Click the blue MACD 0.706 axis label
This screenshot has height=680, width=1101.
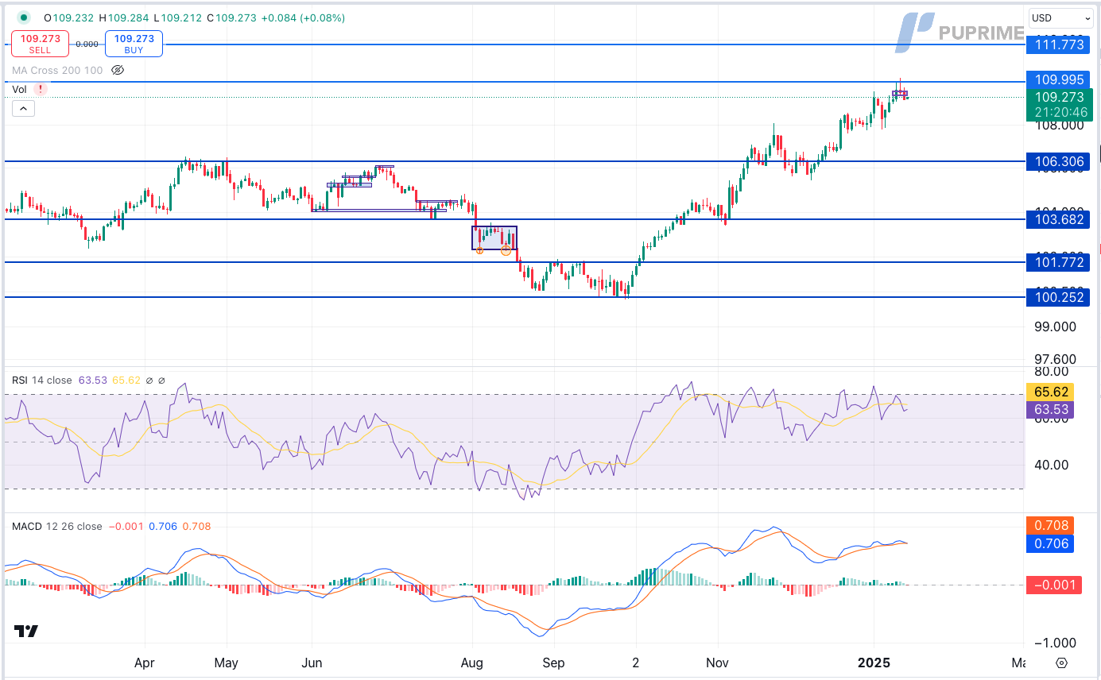pos(1050,544)
